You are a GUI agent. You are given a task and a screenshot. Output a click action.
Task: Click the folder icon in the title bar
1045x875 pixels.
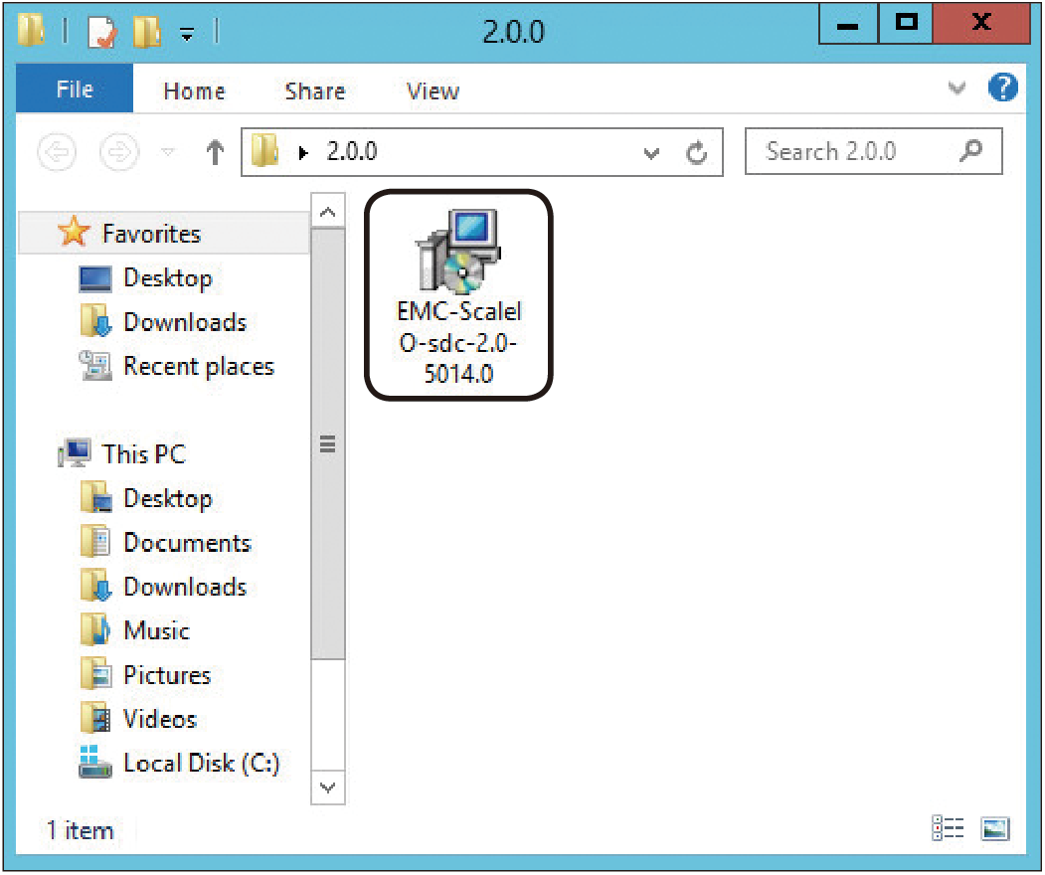coord(32,30)
